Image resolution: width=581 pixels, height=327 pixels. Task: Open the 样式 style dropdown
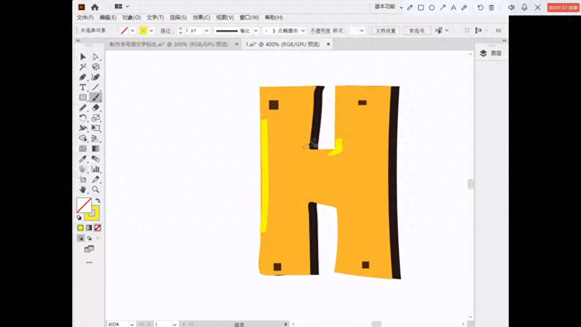coord(362,30)
